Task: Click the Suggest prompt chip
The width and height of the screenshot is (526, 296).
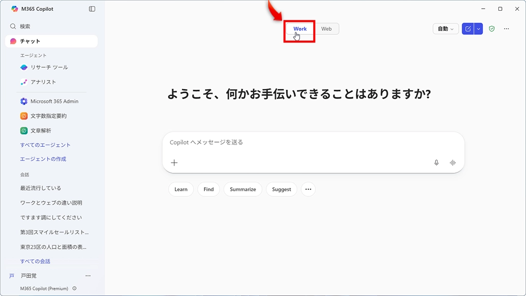Action: pos(281,189)
